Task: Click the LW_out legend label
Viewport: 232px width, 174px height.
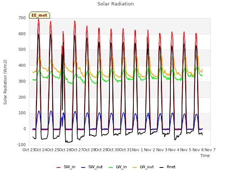Action: [147, 167]
